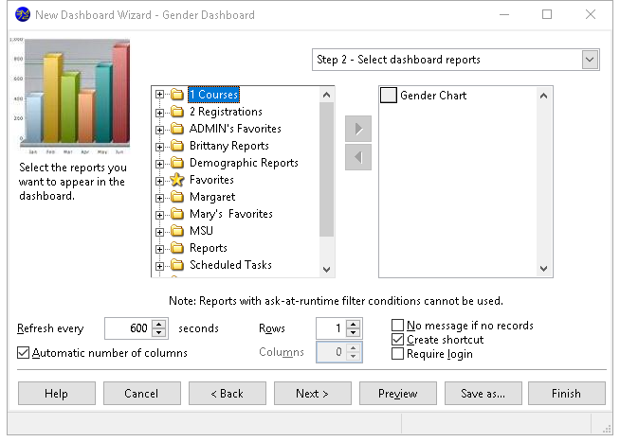Expand the 1 Courses tree node
Viewport: 620px width, 442px height.
159,95
